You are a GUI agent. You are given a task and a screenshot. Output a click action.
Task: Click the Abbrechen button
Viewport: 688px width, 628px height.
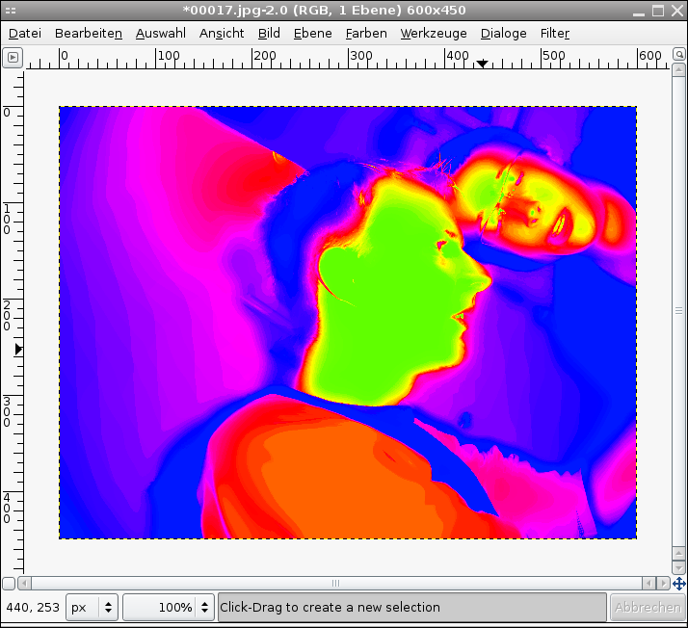pos(648,607)
